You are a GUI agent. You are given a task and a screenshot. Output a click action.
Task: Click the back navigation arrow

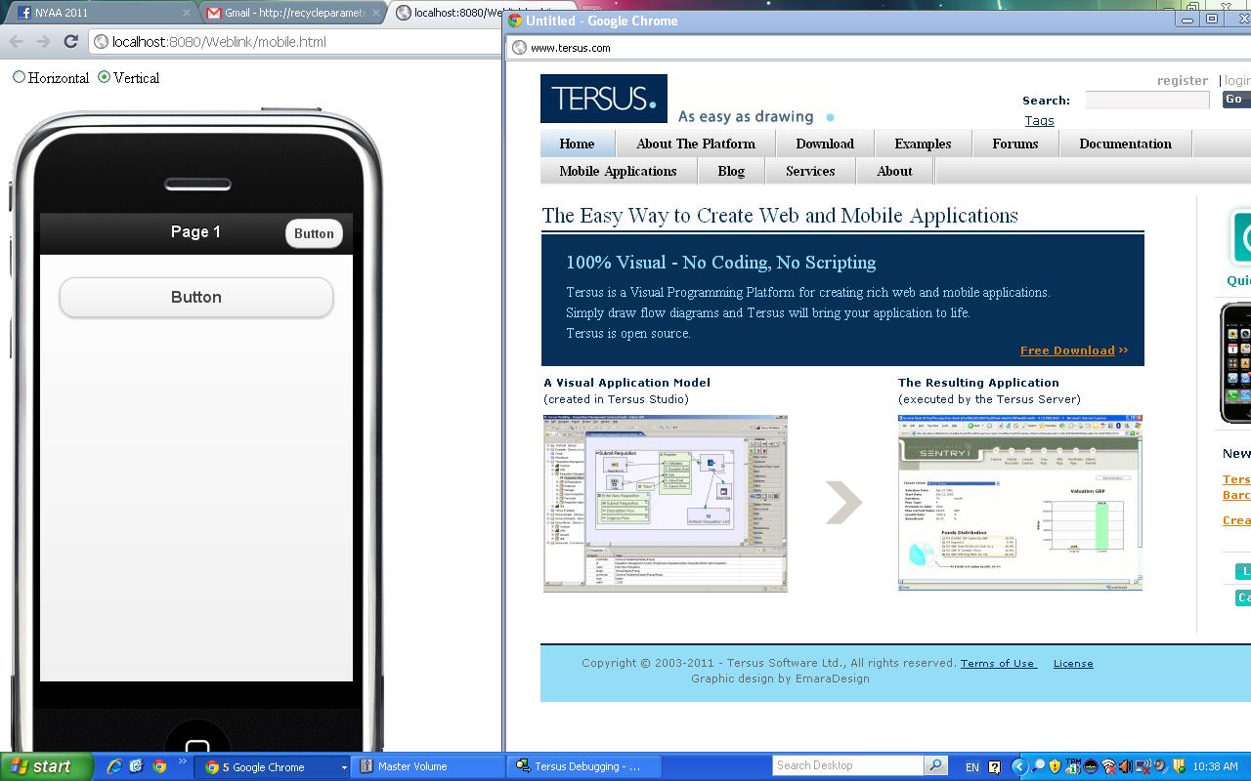pyautogui.click(x=16, y=41)
